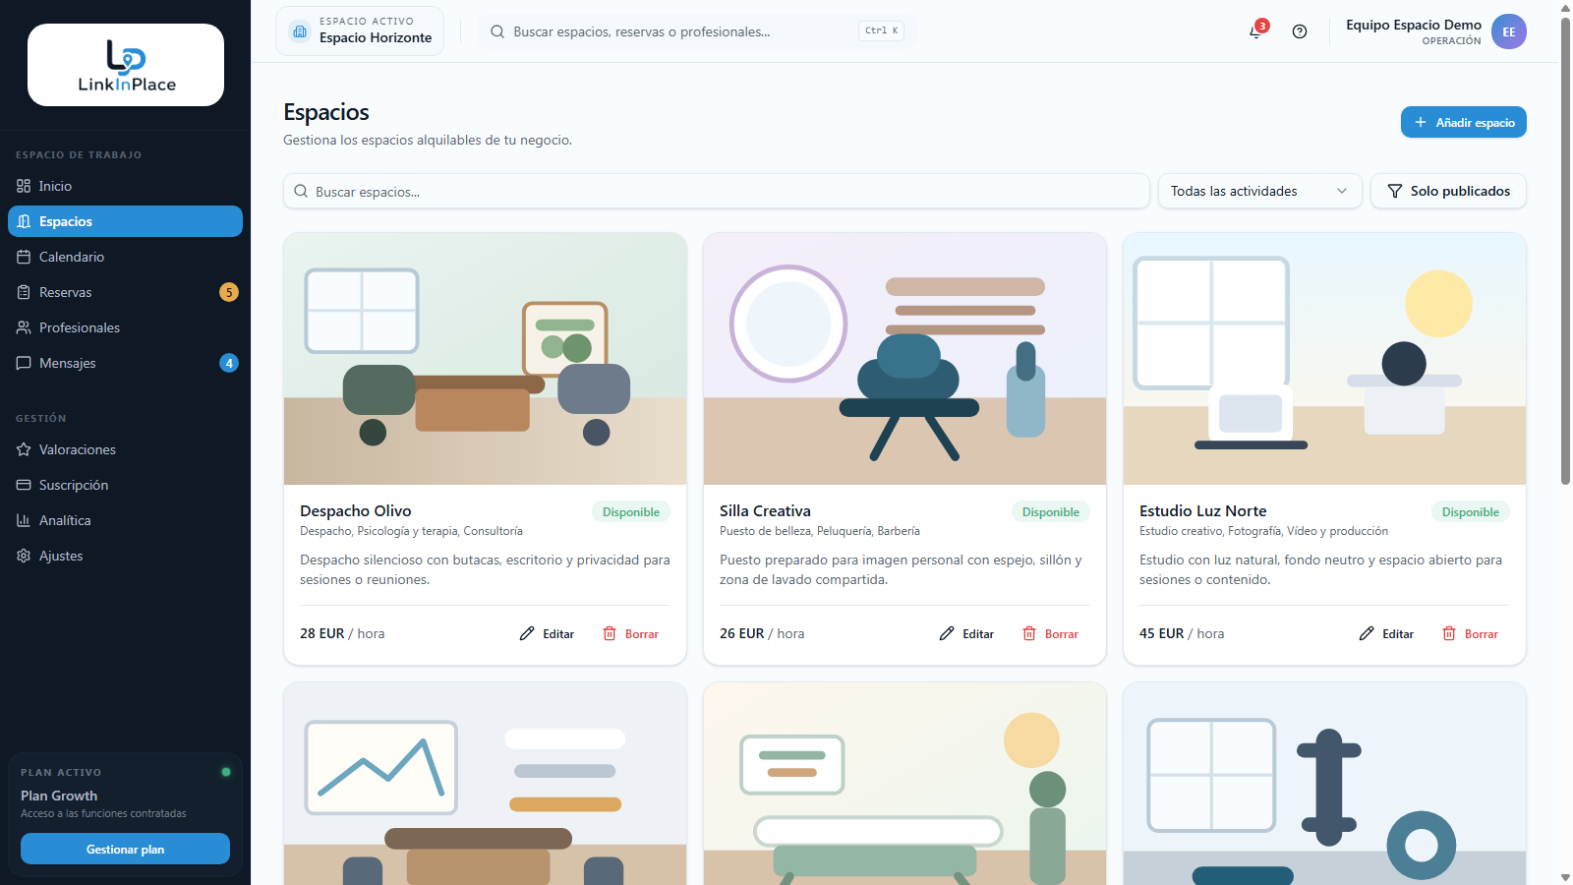
Task: Click the Disponible badge on Estudio Luz Norte
Action: click(1471, 511)
